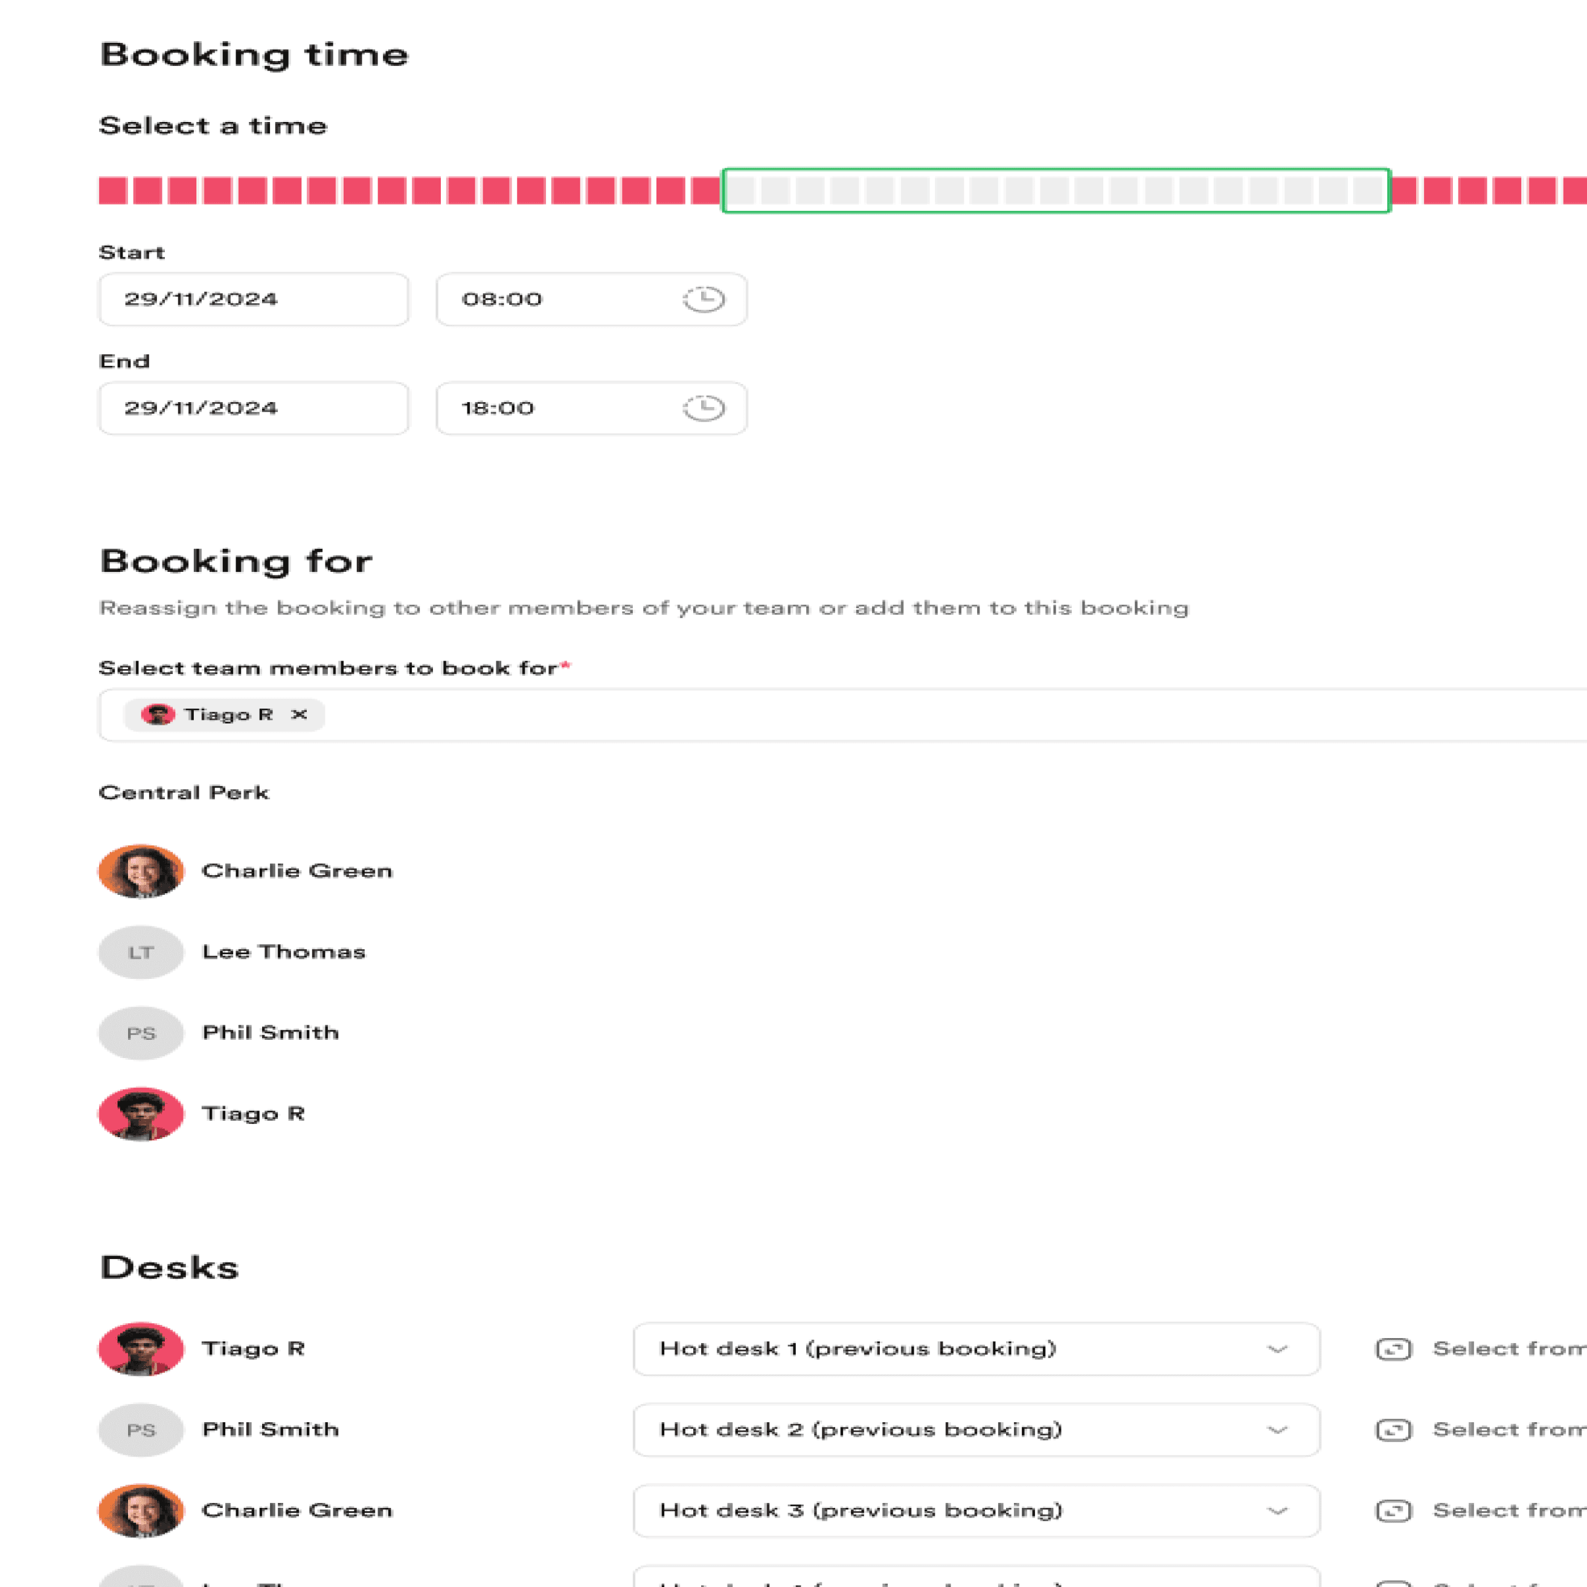
Task: Select Charlie Green avatar in team list
Action: (x=141, y=871)
